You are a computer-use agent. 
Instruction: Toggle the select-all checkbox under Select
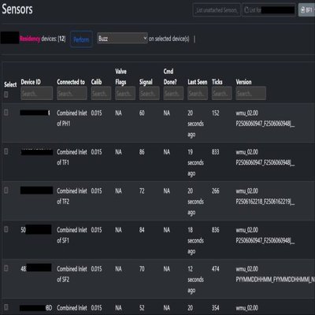(6, 94)
